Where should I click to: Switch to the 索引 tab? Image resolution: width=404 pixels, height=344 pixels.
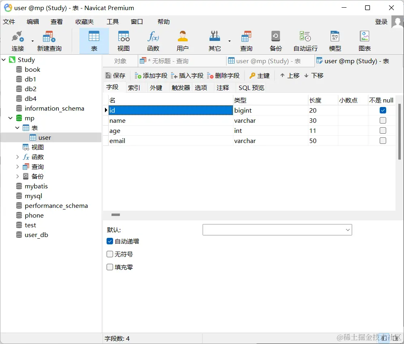point(134,88)
